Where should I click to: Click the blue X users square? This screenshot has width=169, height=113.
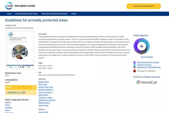coord(135,65)
